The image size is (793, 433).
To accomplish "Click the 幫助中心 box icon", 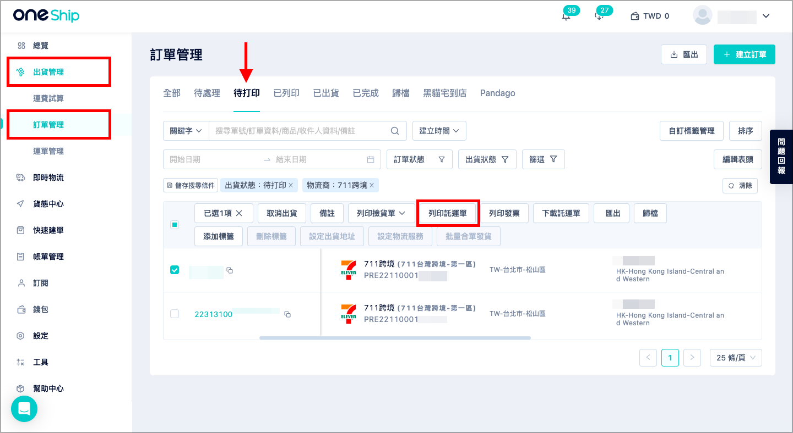I will click(x=20, y=388).
